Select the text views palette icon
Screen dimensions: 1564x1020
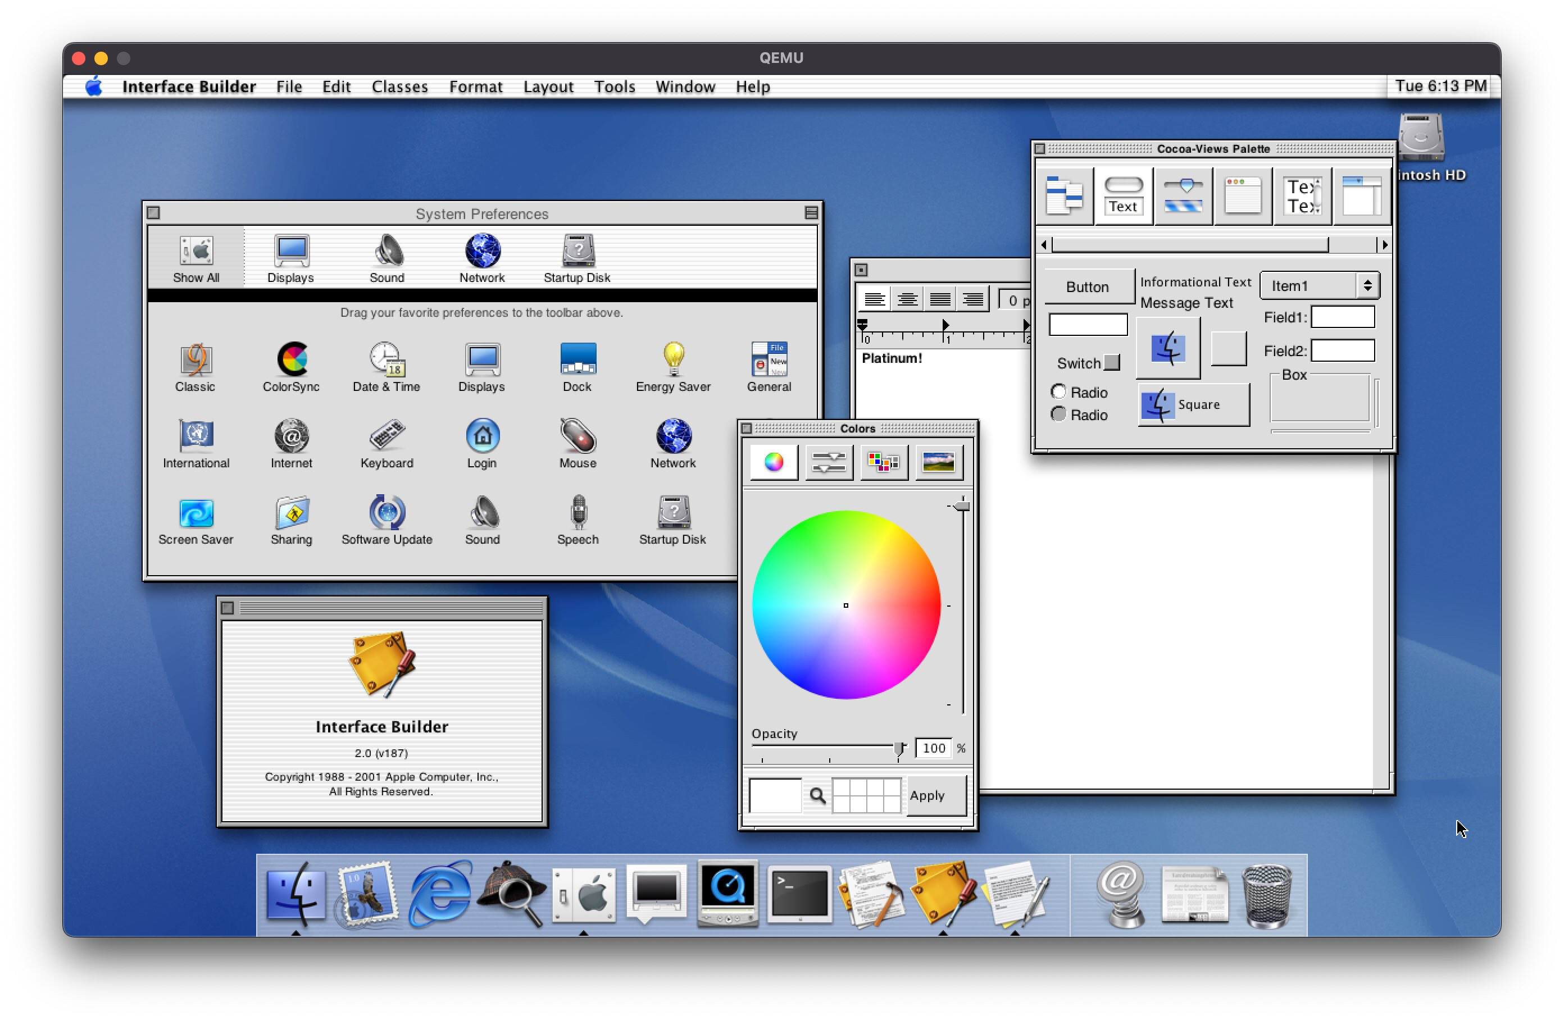point(1302,195)
